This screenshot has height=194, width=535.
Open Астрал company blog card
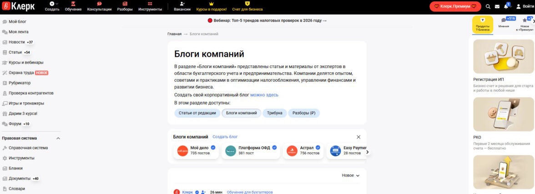tap(303, 151)
